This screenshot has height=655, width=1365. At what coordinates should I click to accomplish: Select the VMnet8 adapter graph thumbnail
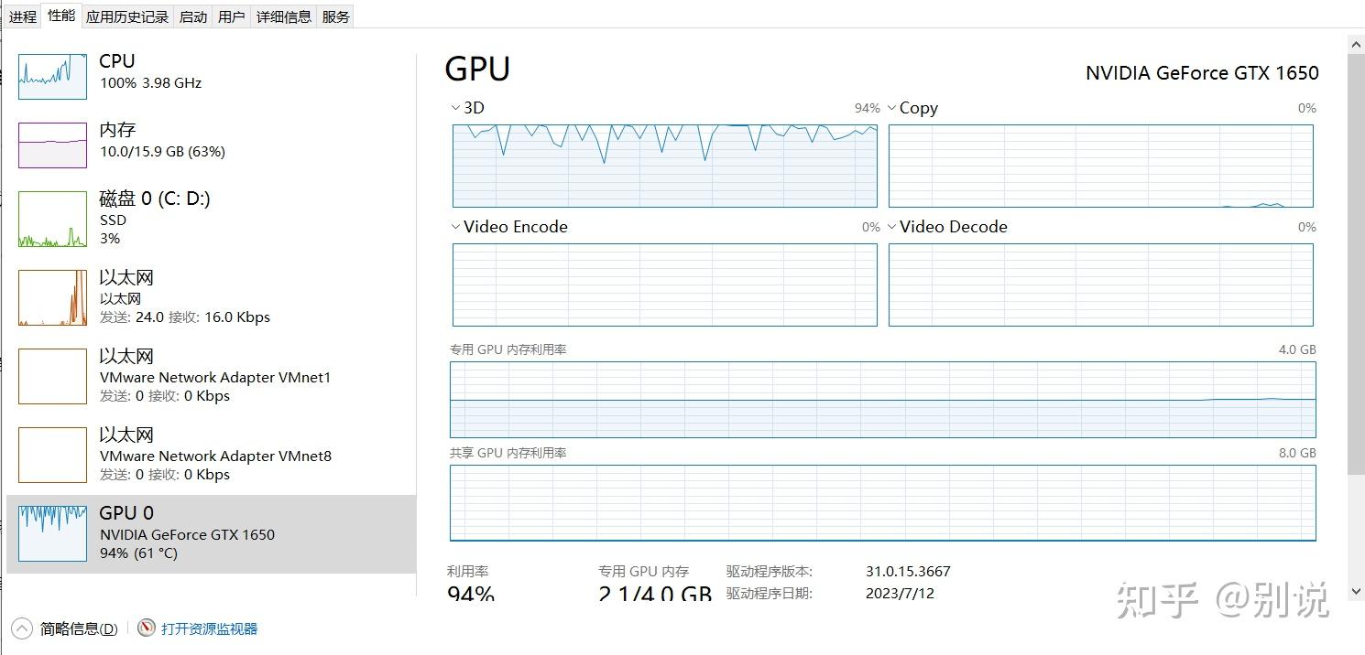pyautogui.click(x=51, y=455)
